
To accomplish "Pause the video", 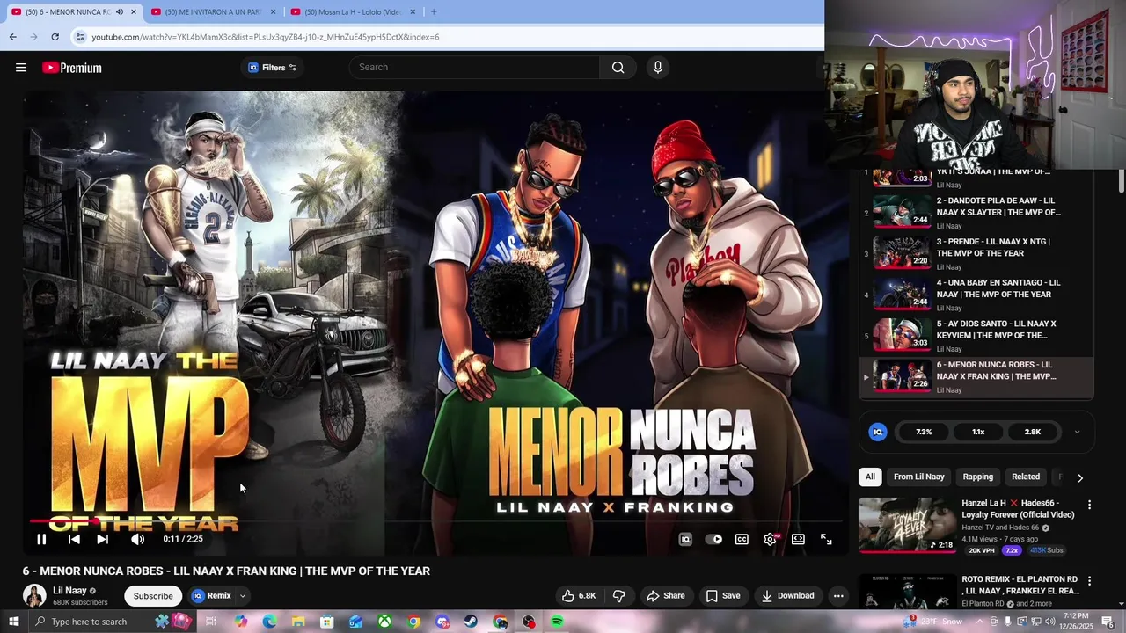I will pyautogui.click(x=41, y=539).
